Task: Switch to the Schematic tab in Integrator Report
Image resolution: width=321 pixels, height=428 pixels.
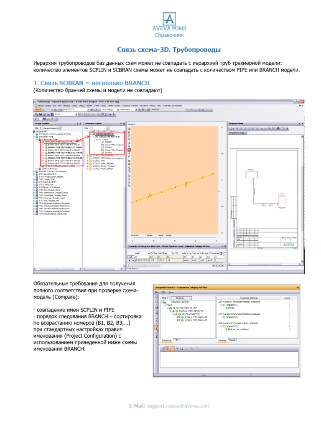Action: [x=166, y=340]
